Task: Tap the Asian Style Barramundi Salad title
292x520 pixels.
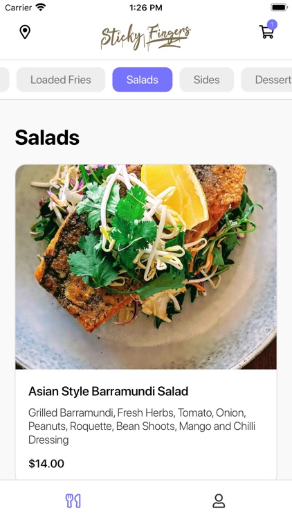Action: (x=108, y=391)
